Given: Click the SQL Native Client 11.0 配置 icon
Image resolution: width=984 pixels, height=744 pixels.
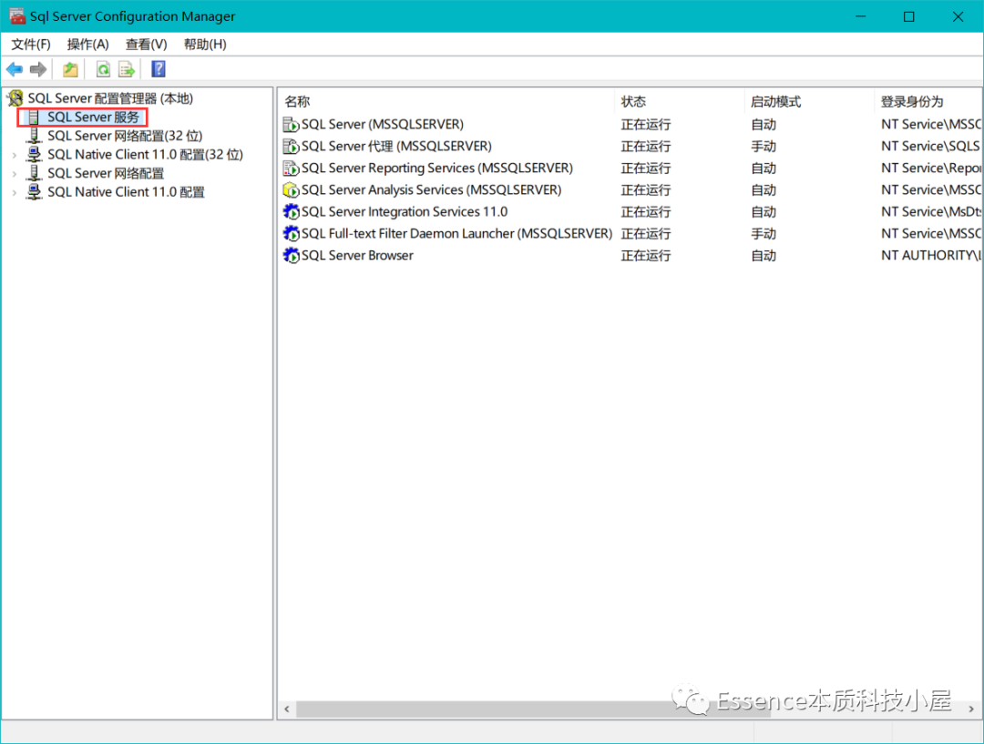Looking at the screenshot, I should pos(34,192).
